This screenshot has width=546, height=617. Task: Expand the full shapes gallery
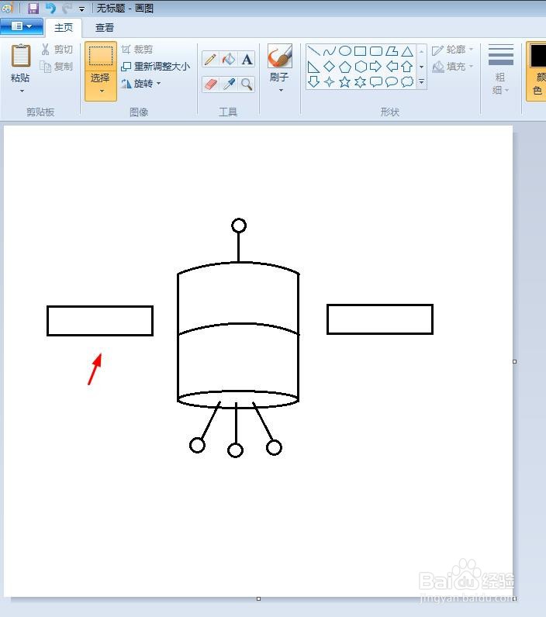(422, 81)
